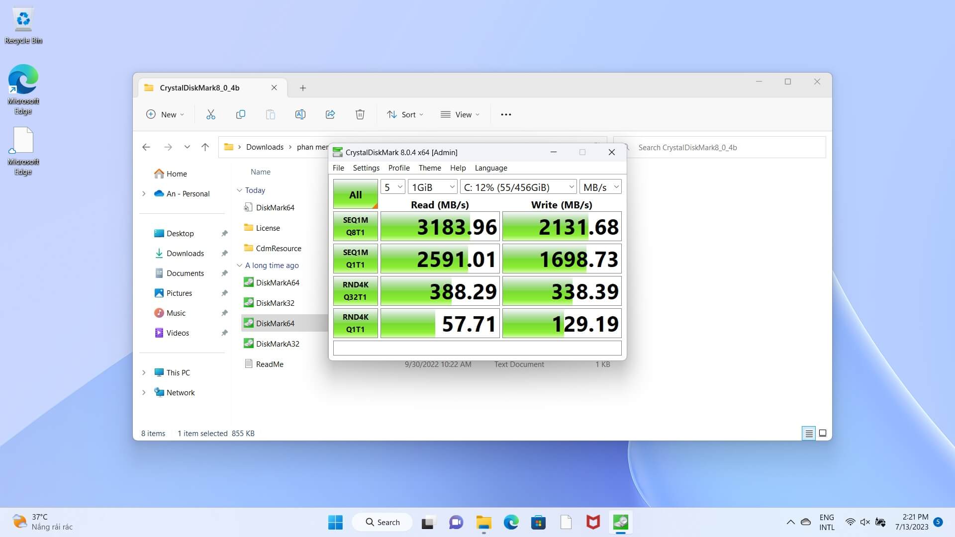Open CrystalDiskMark Settings menu
Viewport: 955px width, 537px height.
click(366, 167)
